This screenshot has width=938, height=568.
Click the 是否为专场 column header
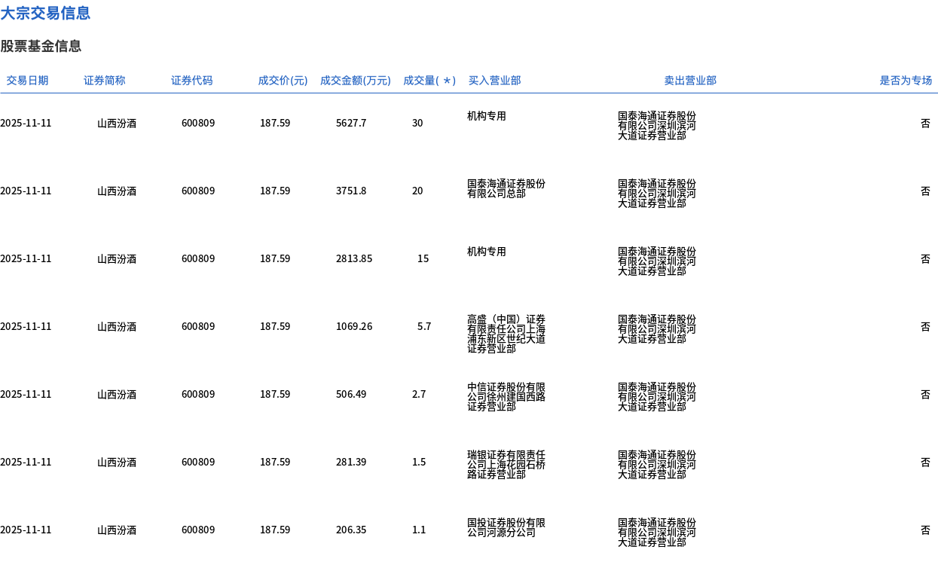[906, 81]
